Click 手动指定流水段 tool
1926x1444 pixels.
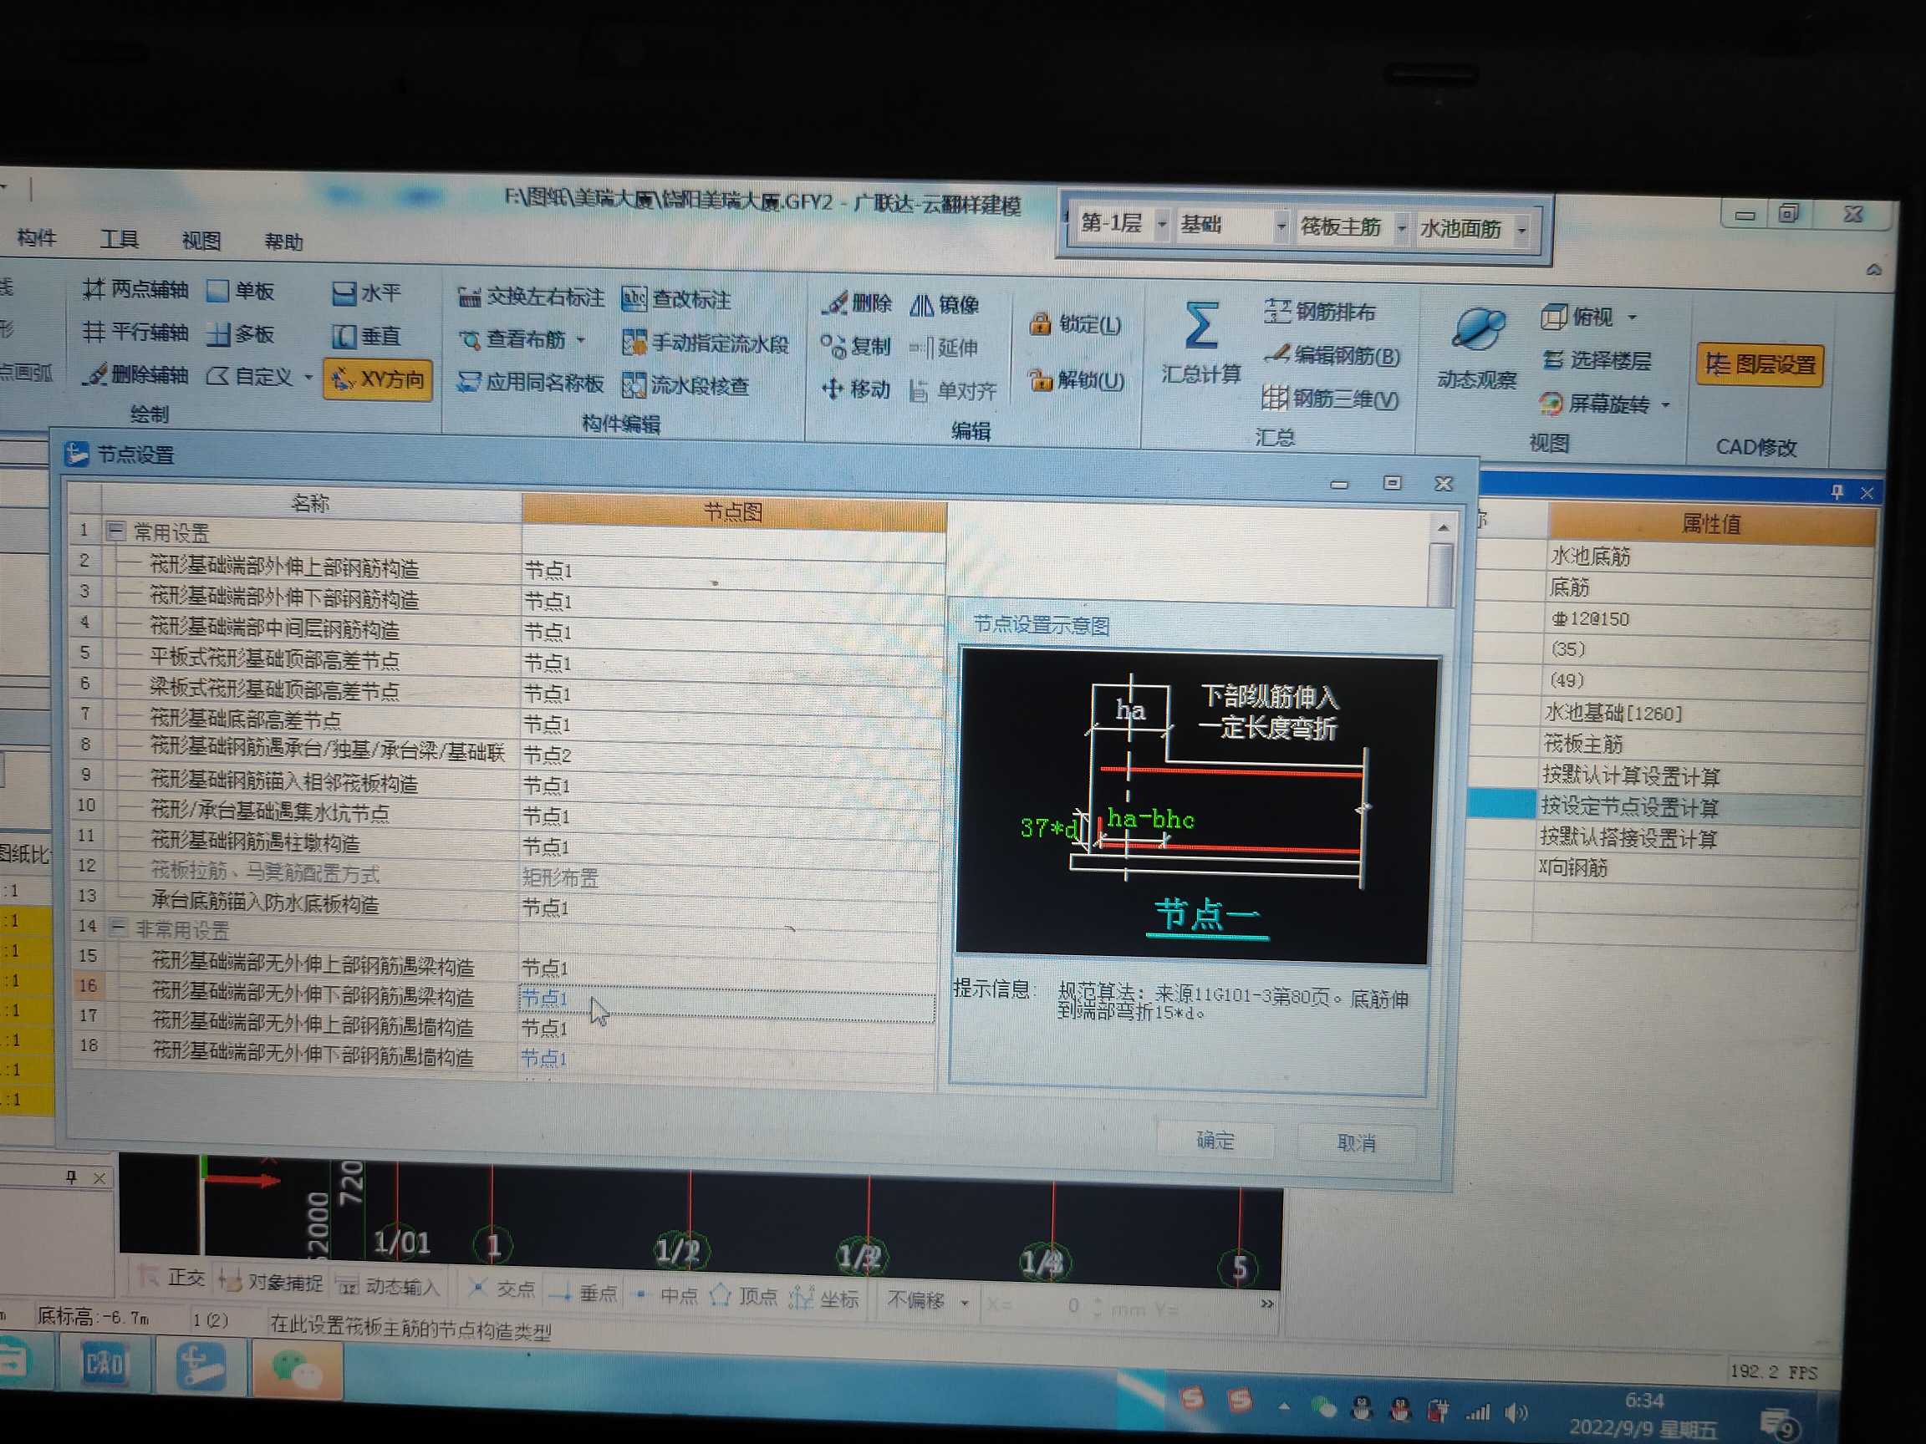click(x=706, y=343)
